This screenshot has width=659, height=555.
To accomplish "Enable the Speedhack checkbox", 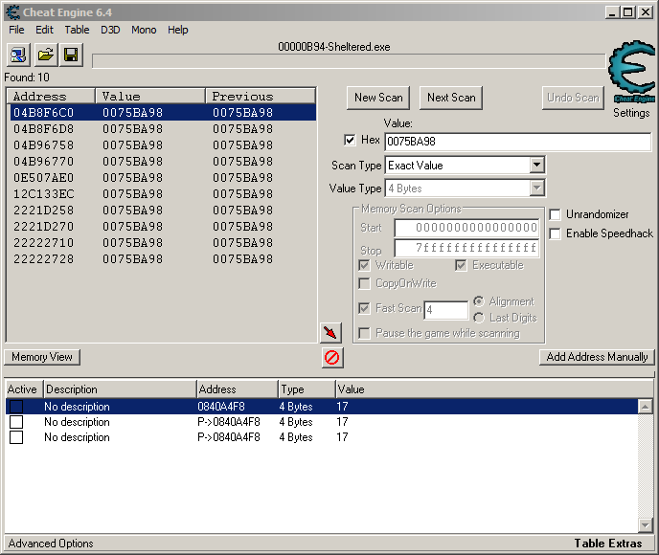I will (x=556, y=233).
